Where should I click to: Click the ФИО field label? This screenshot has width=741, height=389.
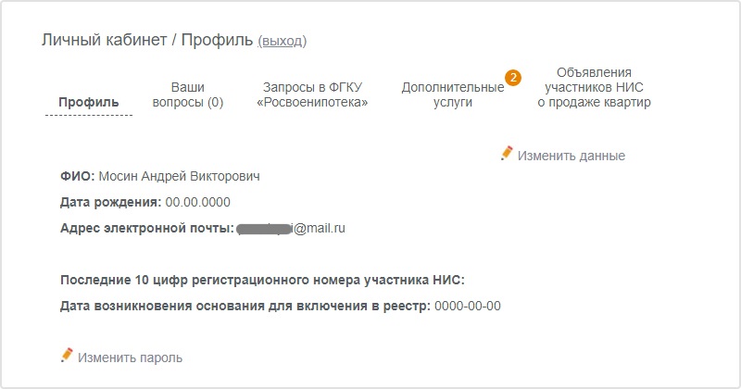tap(78, 176)
